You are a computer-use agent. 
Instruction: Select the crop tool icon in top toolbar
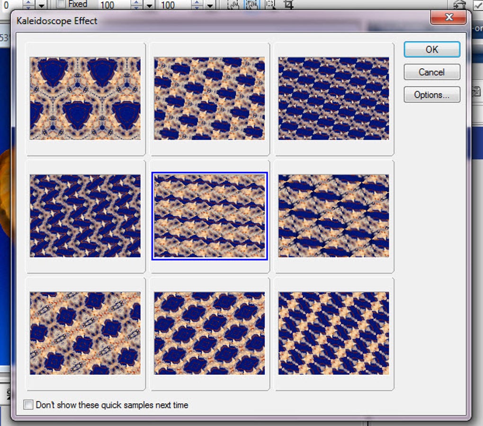[288, 4]
